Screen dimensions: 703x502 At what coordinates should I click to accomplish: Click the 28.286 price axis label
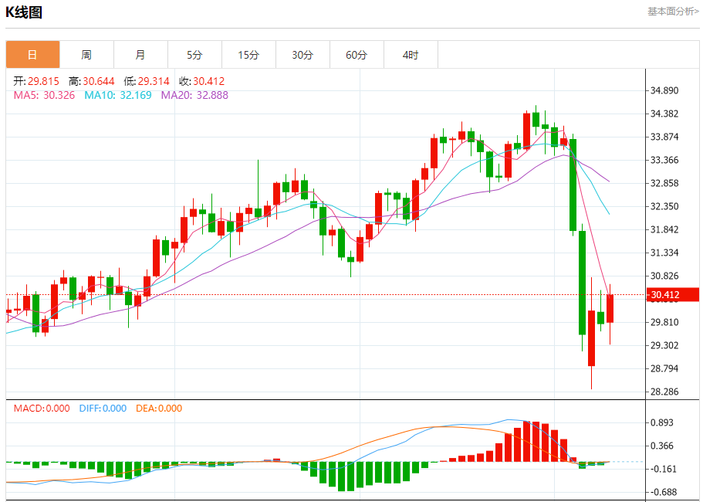coord(664,392)
